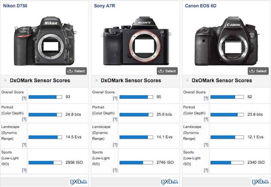Open help [?] for Sony A7R Portrait Color Depth
This screenshot has width=271, height=187.
pos(115,119)
